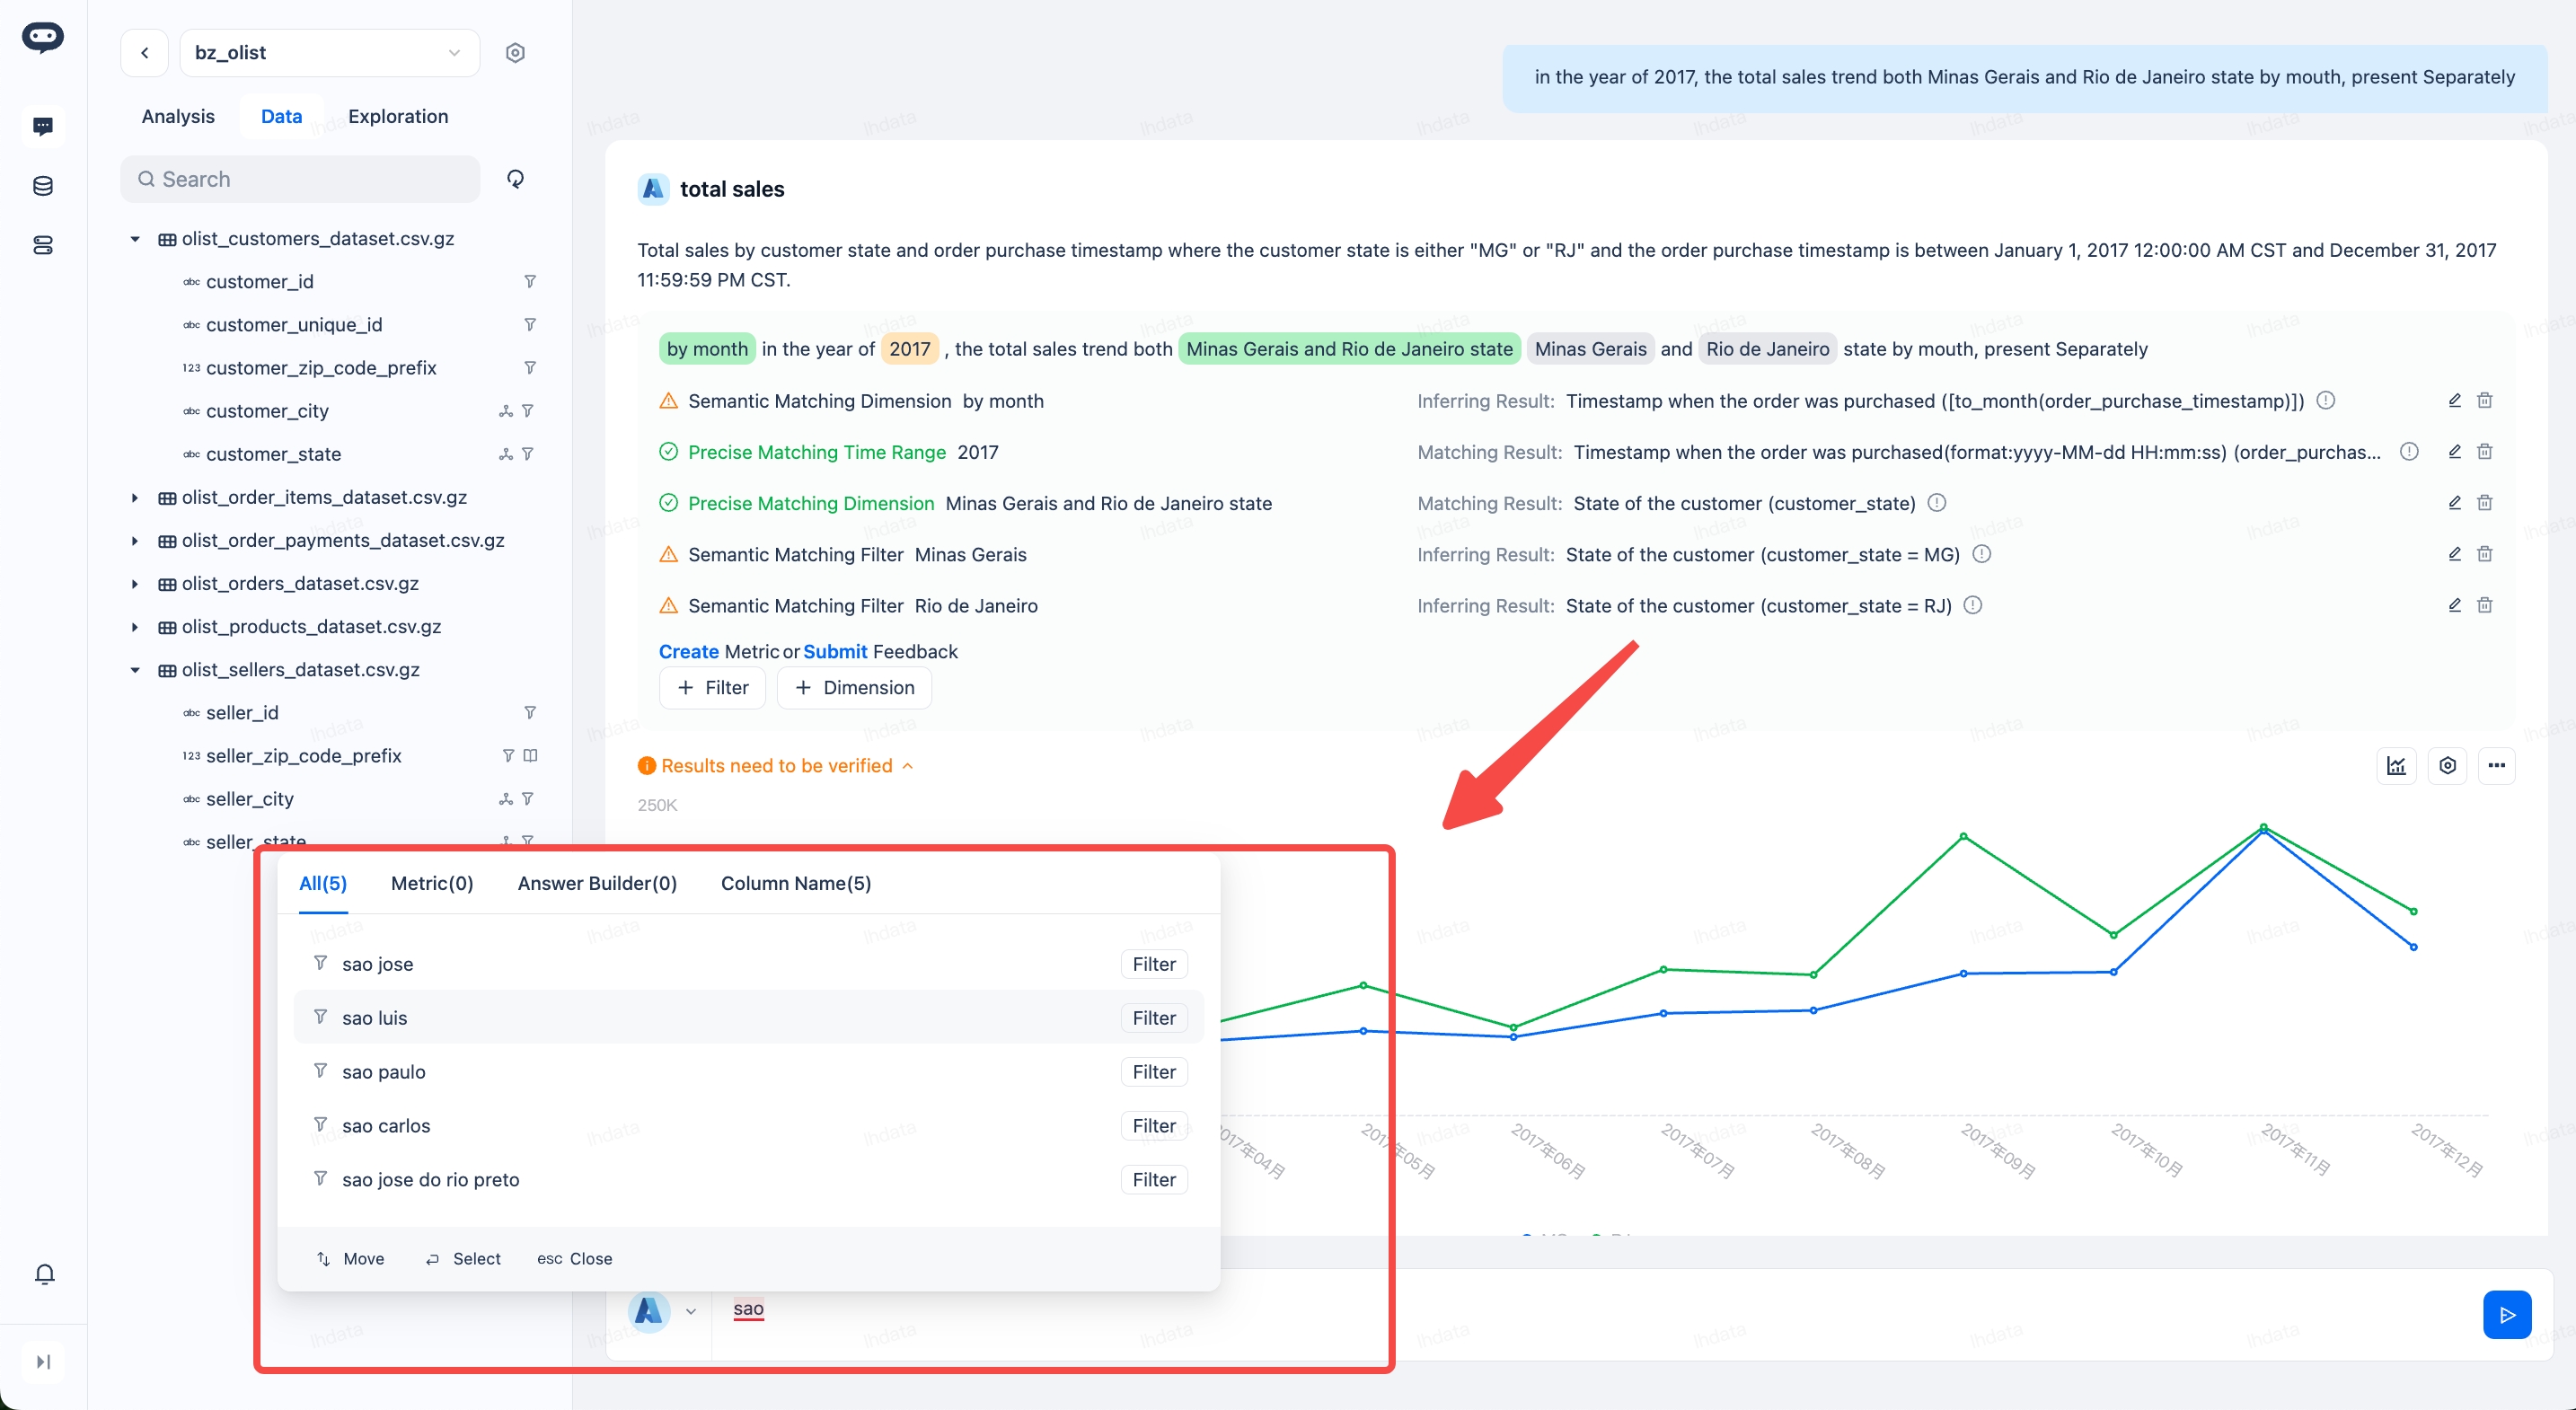The width and height of the screenshot is (2576, 1410).
Task: Toggle filter icon for customer_id column
Action: pos(530,282)
